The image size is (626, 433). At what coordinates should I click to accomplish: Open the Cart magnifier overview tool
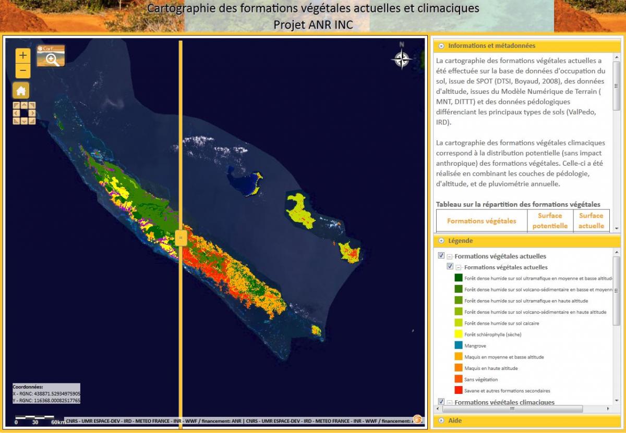51,56
